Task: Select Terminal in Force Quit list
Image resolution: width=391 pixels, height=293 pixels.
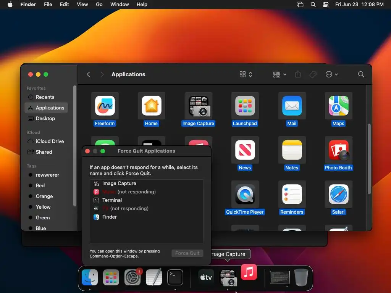Action: pyautogui.click(x=146, y=200)
